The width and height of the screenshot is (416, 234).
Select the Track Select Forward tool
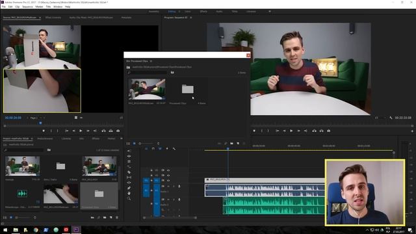(129, 151)
